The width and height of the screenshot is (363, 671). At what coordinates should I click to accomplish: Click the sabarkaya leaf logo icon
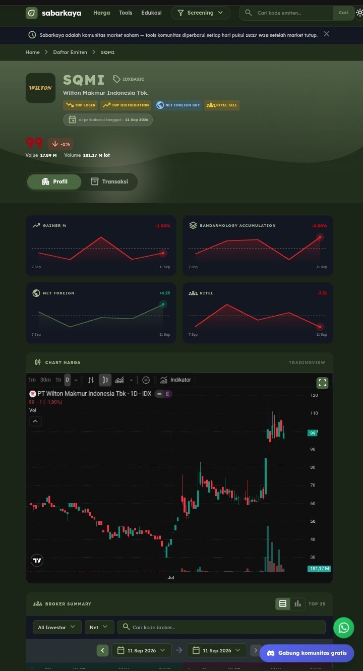pyautogui.click(x=32, y=13)
